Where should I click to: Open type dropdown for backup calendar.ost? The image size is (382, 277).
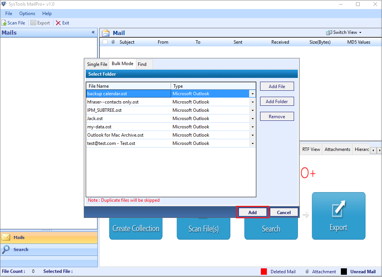click(x=253, y=94)
